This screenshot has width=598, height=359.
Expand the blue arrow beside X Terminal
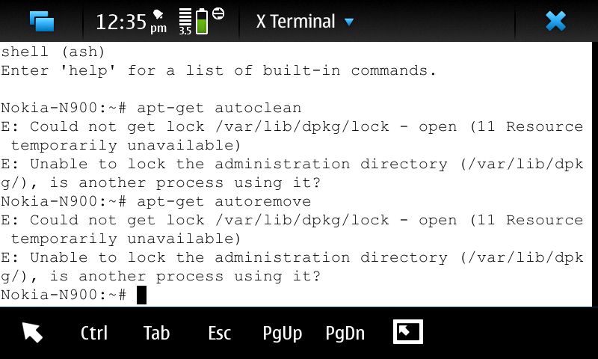(x=349, y=22)
